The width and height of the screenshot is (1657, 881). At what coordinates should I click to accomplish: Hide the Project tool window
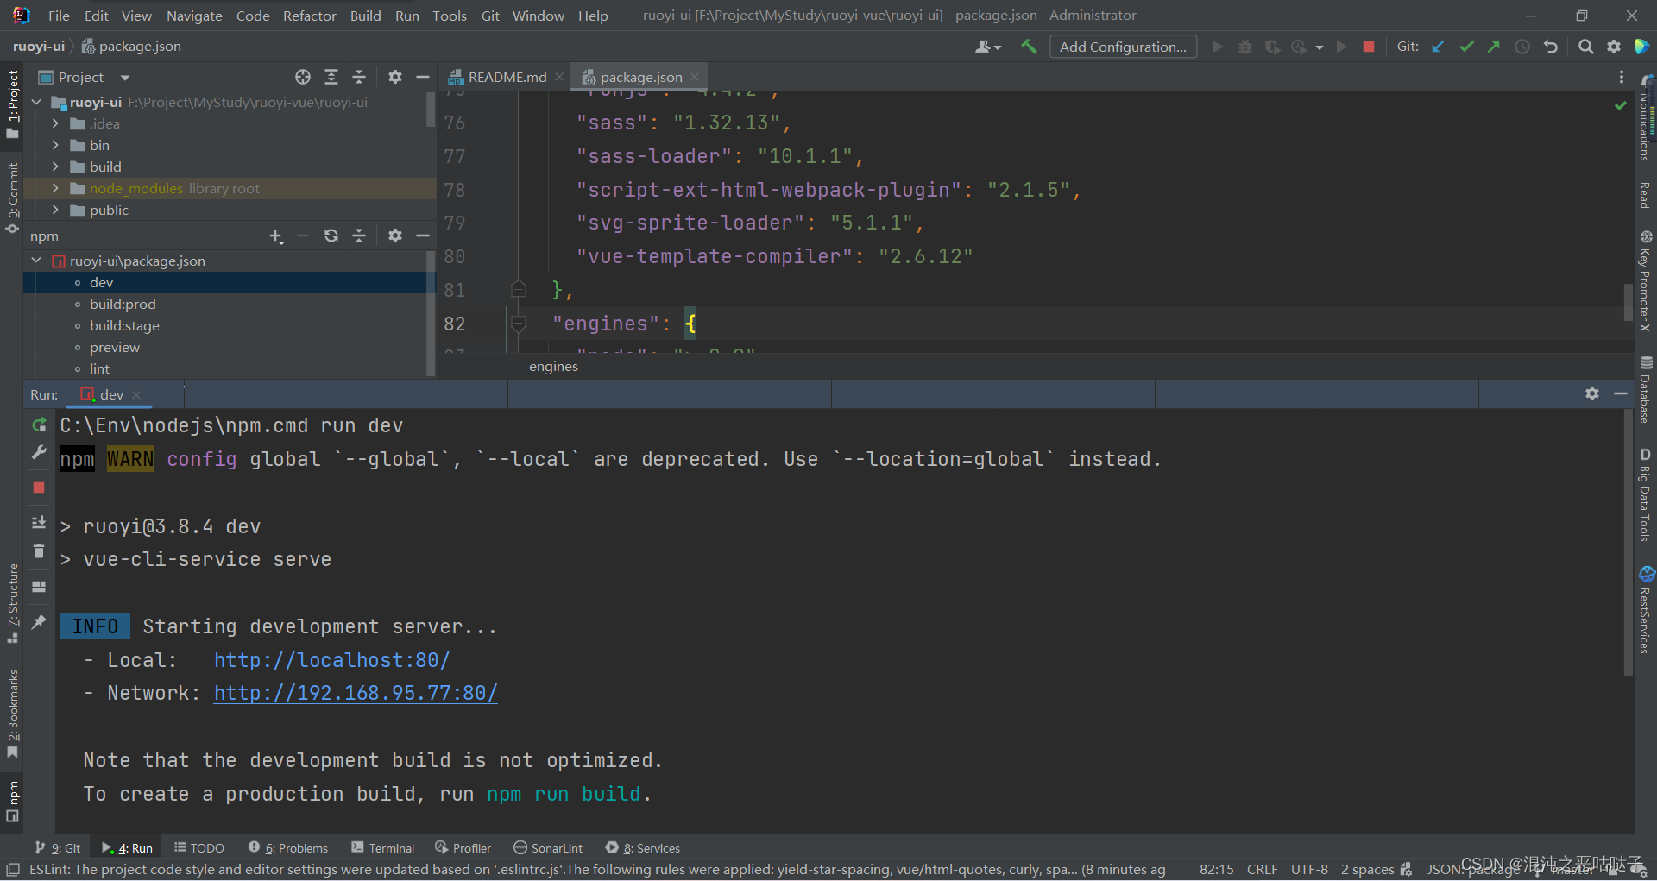tap(423, 77)
